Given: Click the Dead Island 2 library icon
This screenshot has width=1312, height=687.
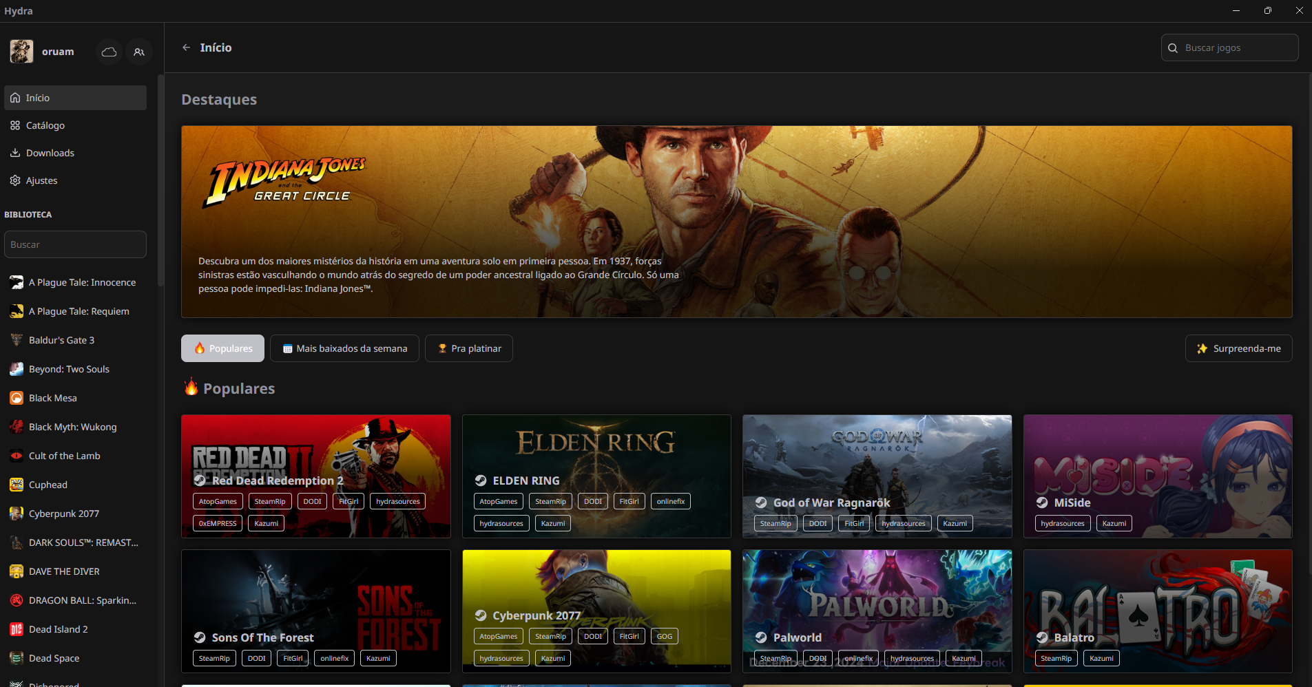Looking at the screenshot, I should (x=17, y=629).
